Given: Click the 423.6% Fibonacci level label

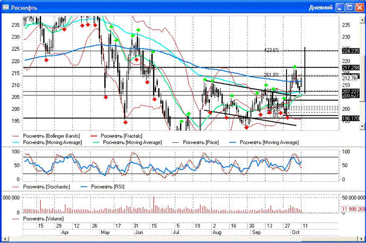Looking at the screenshot, I should click(271, 50).
